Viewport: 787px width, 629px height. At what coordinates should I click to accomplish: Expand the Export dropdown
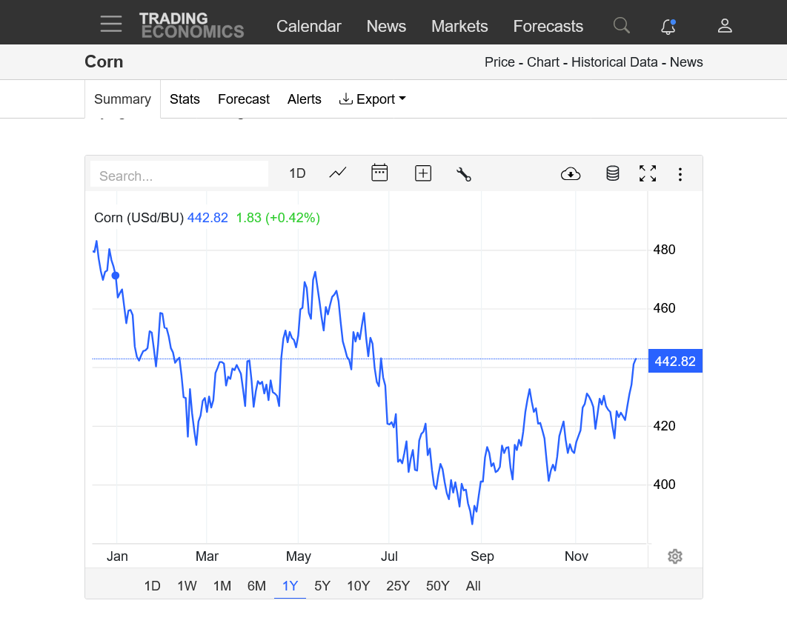[x=372, y=99]
